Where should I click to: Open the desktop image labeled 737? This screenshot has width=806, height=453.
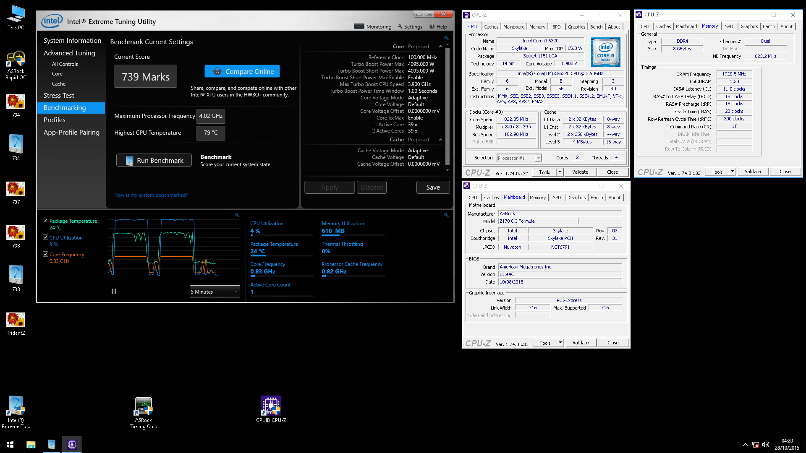[16, 193]
